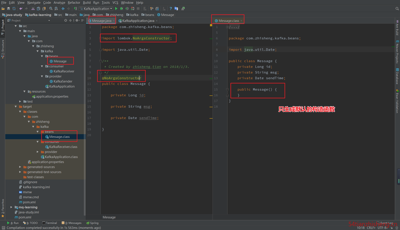Screen dimensions: 400x230
Task: Undo the last action via the toolbar arrow
Action: click(x=21, y=9)
